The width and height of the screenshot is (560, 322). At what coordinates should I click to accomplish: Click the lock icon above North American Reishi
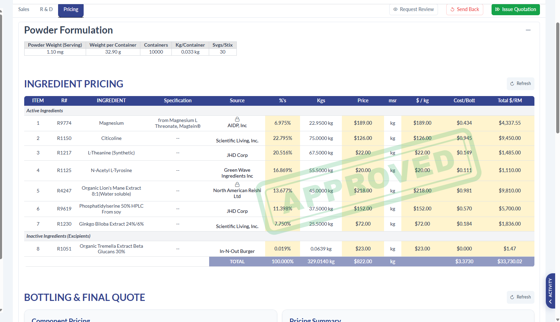point(237,184)
